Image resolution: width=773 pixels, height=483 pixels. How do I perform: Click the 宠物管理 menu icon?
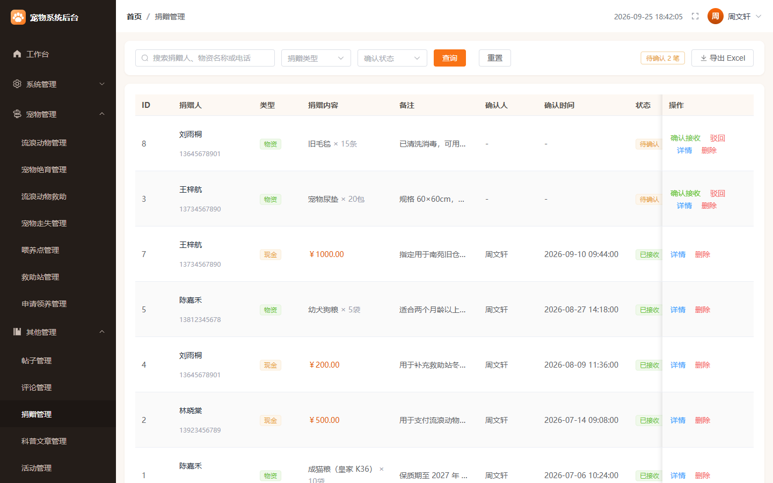[17, 114]
